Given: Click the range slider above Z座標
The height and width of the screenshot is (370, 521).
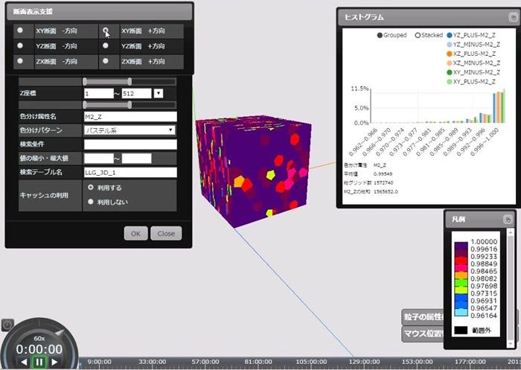Looking at the screenshot, I should point(107,80).
